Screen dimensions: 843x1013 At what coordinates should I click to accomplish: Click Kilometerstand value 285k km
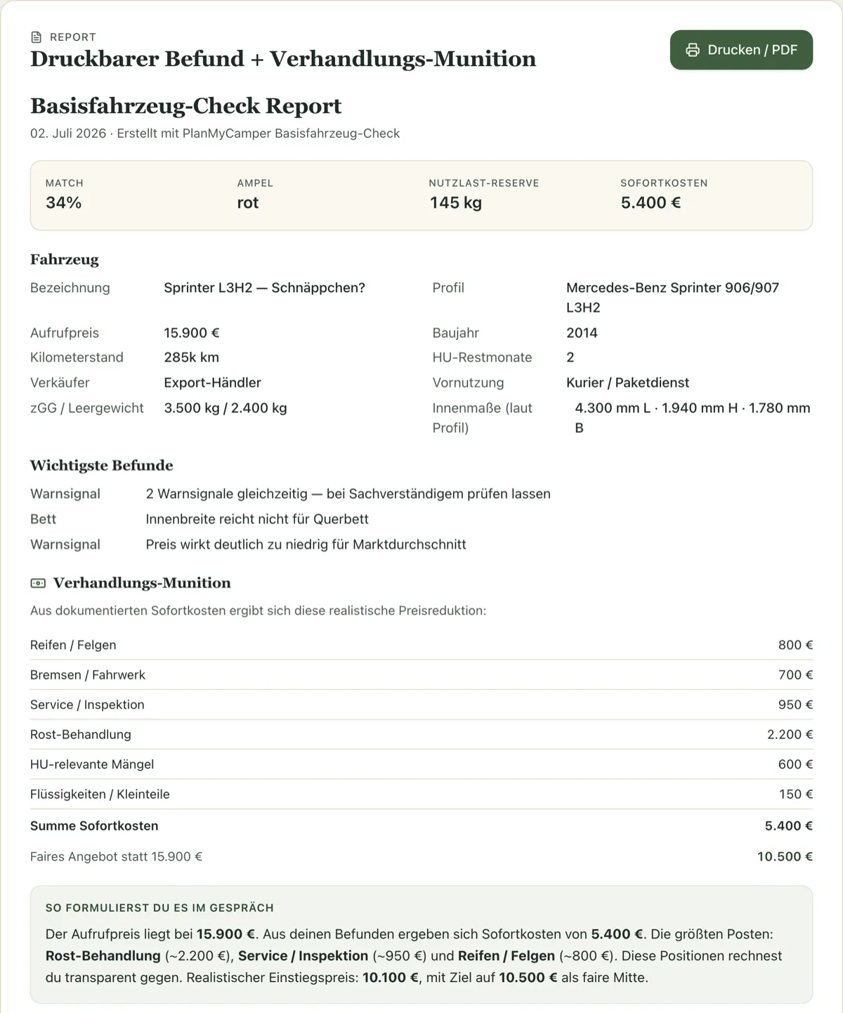tap(192, 358)
